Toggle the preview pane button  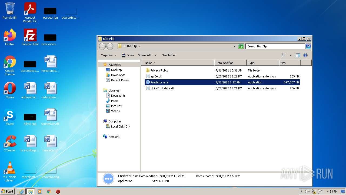[x=298, y=55]
